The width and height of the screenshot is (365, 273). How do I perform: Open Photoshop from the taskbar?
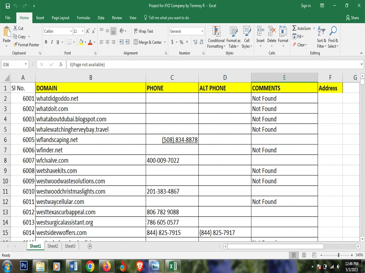tap(24, 266)
